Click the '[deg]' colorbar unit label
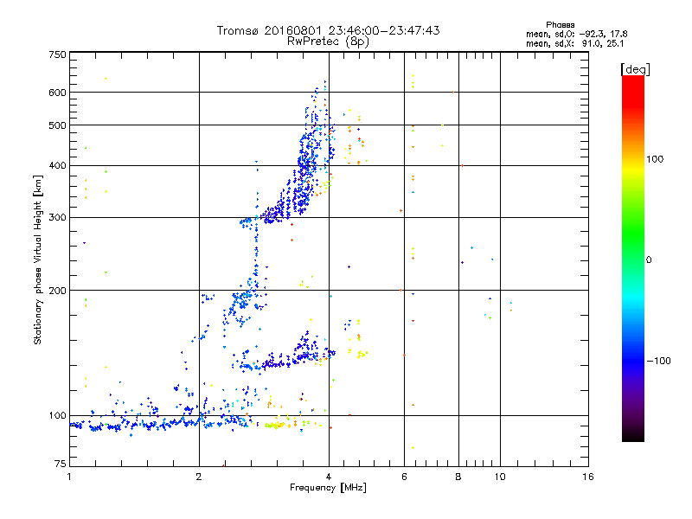This screenshot has width=692, height=519. click(635, 69)
